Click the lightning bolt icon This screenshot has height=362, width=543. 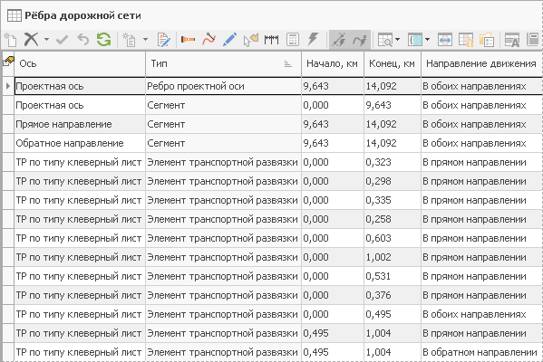[313, 39]
